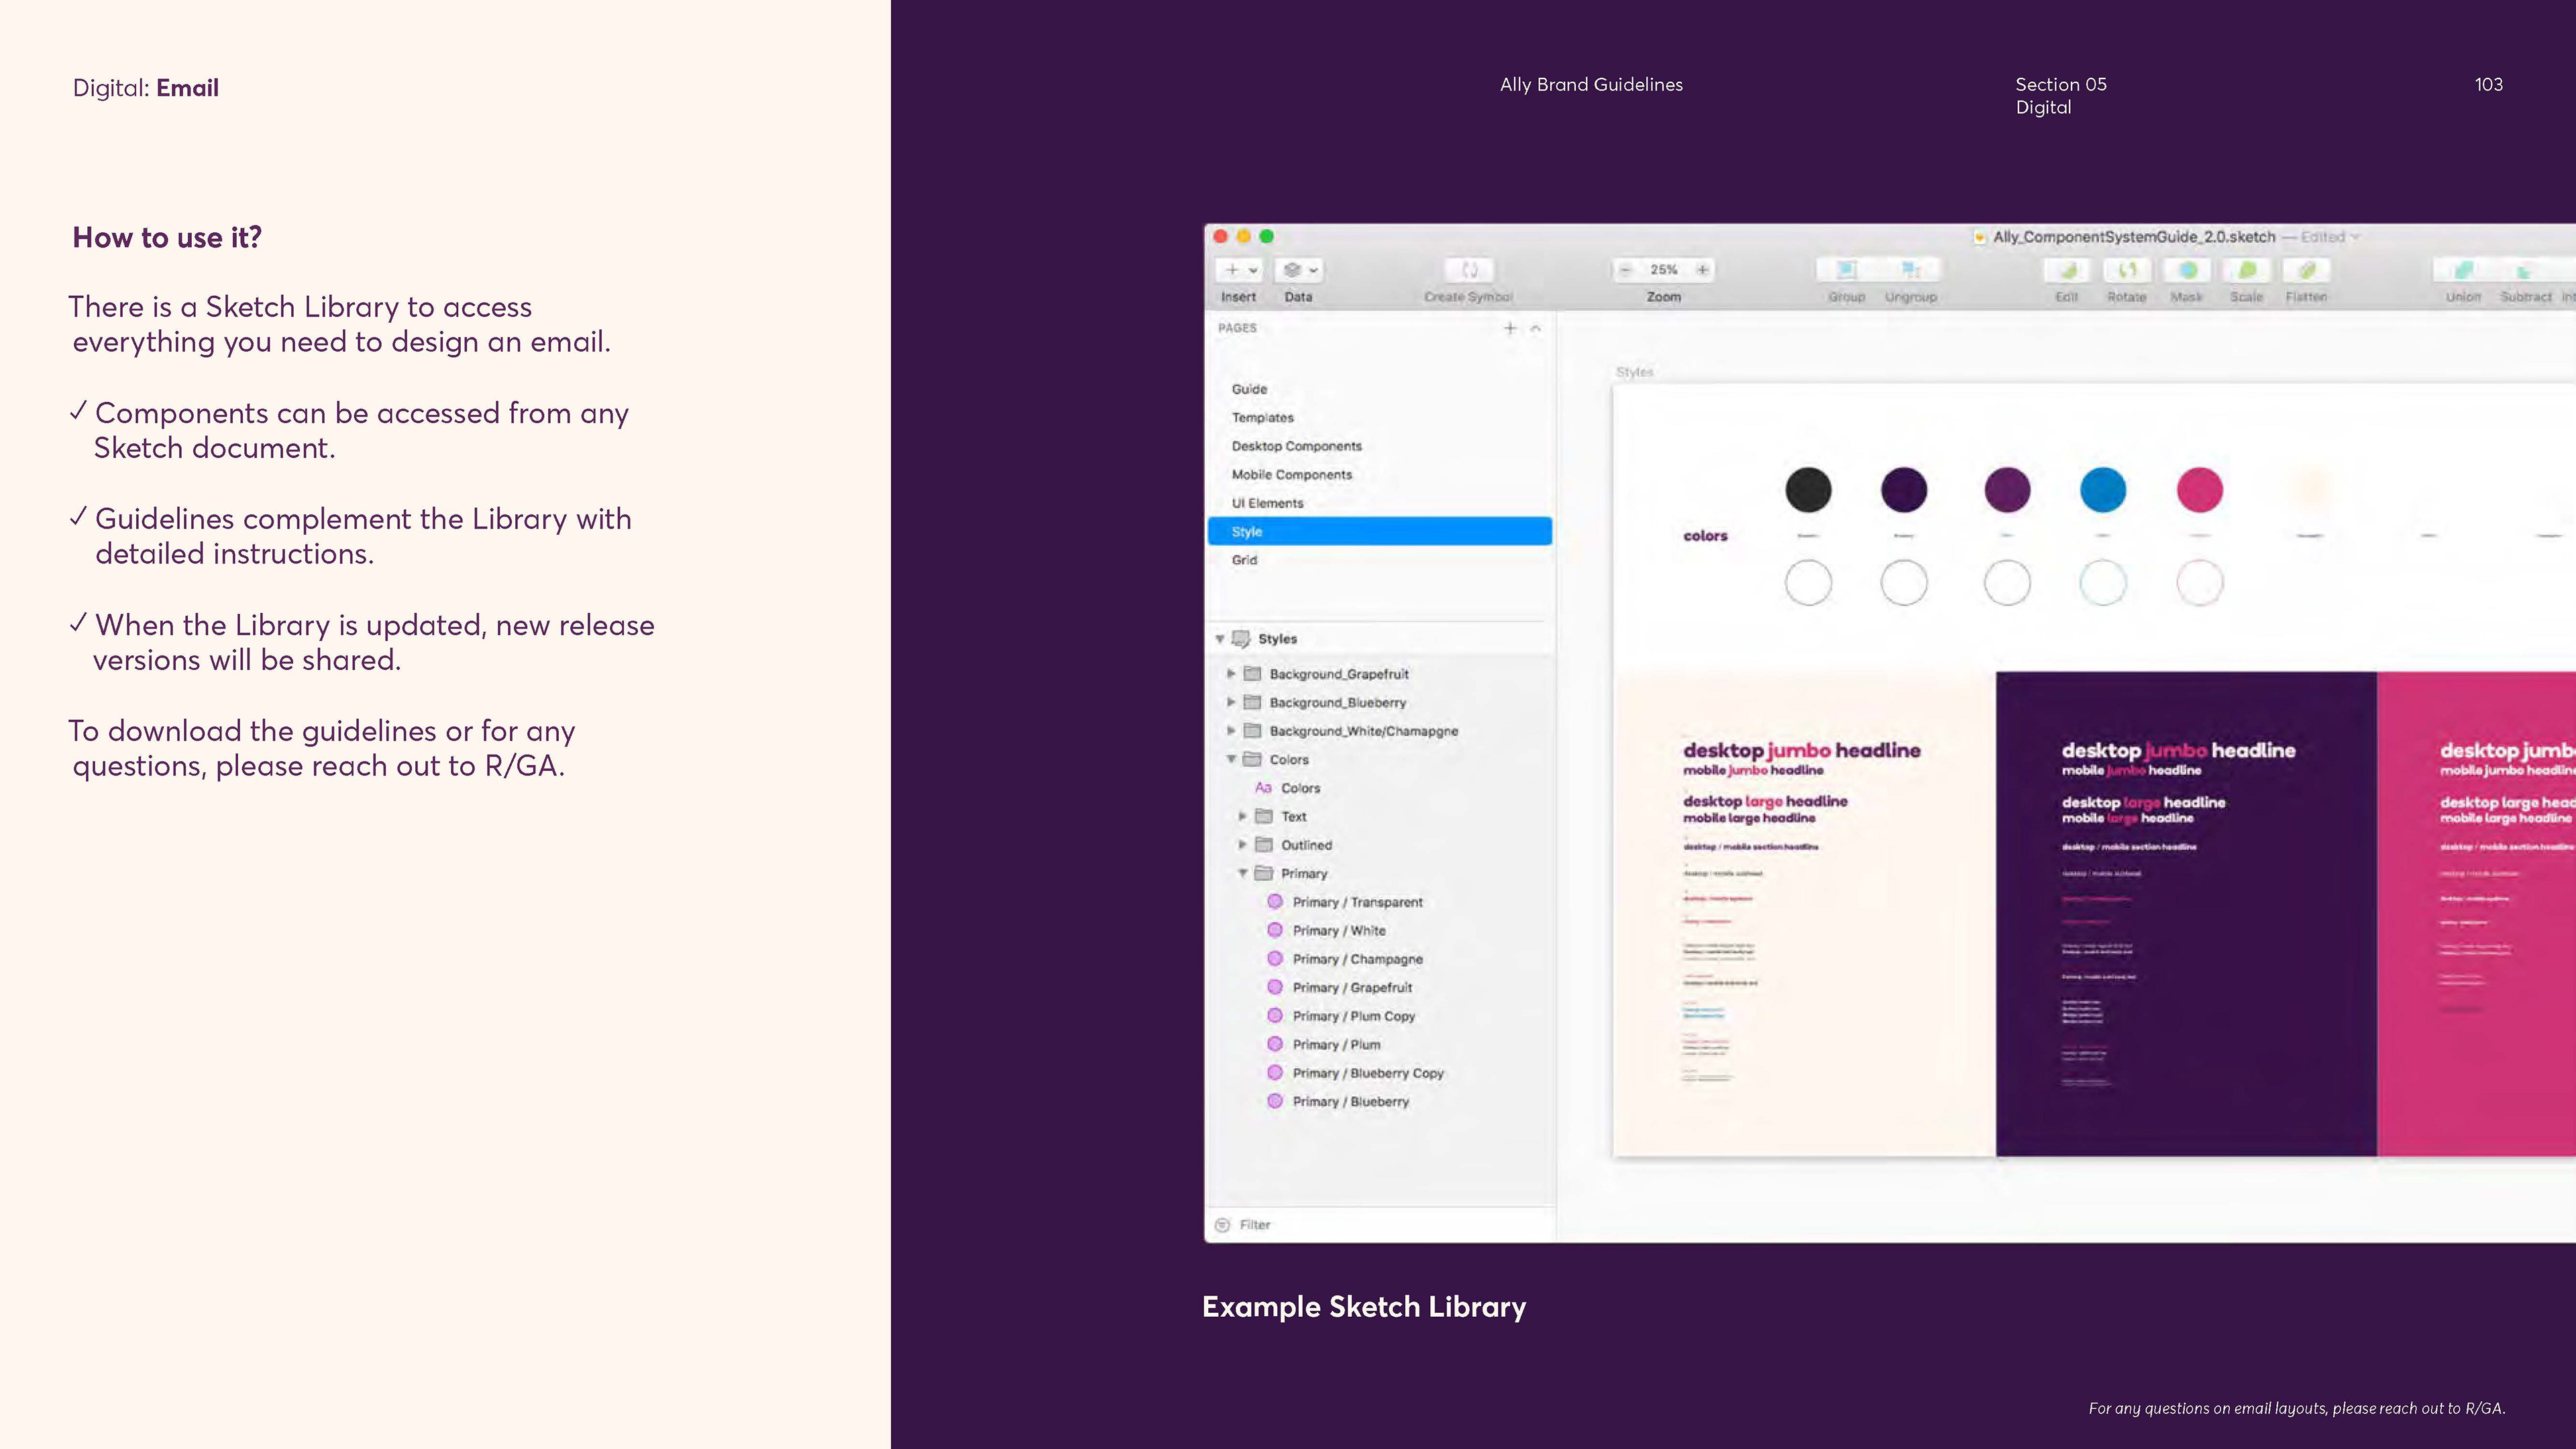The width and height of the screenshot is (2576, 1449).
Task: Click the Create Symbol toolbar icon
Action: coord(1469,270)
